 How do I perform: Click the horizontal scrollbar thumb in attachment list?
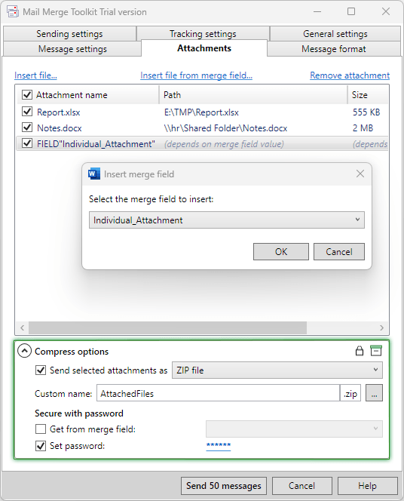167,327
